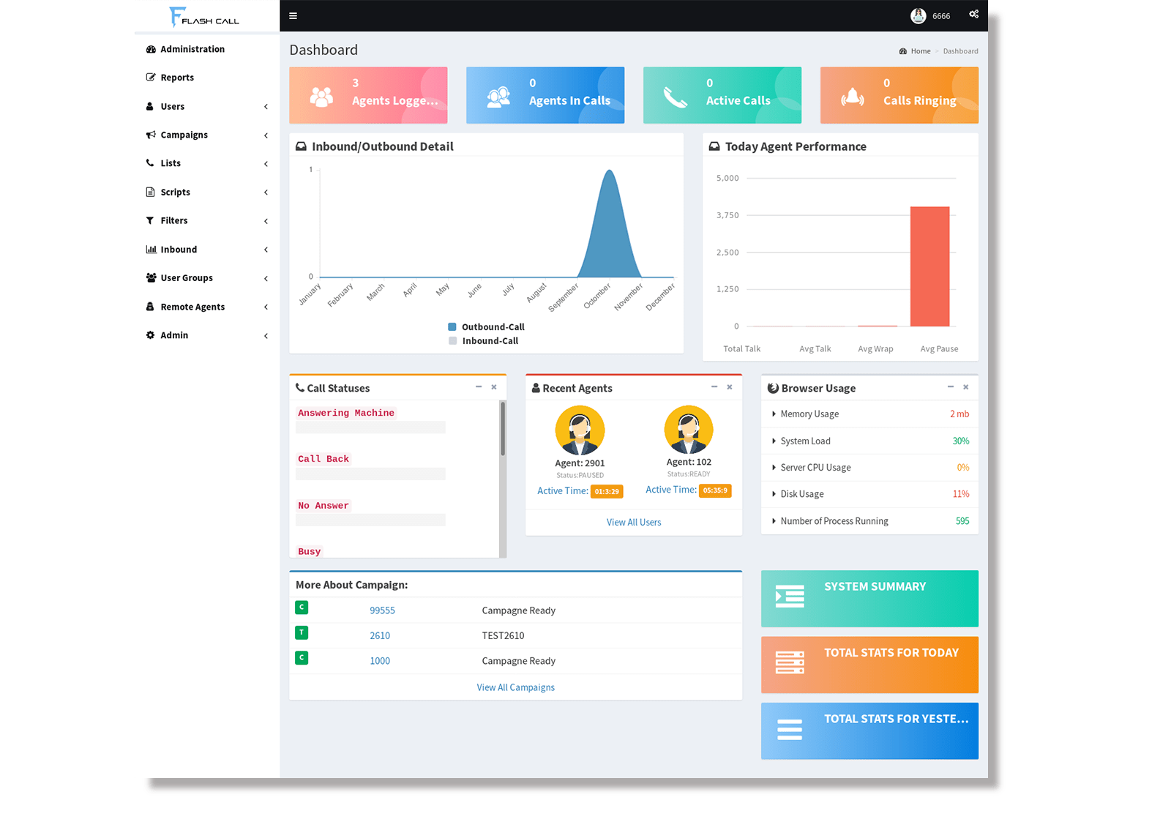Click Home in the breadcrumb navigation
1171x822 pixels.
[919, 51]
